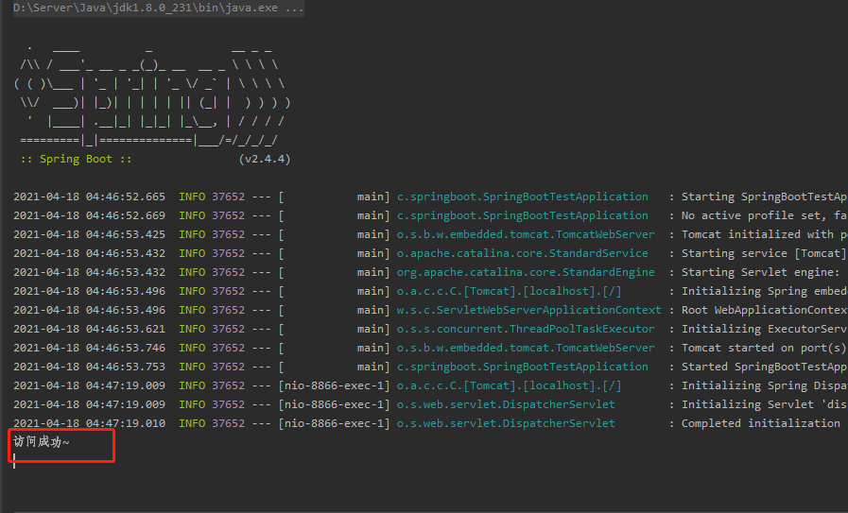This screenshot has width=848, height=513.
Task: Open the w.s.c.ServletWebServerApplicationContext logger name
Action: (x=528, y=310)
